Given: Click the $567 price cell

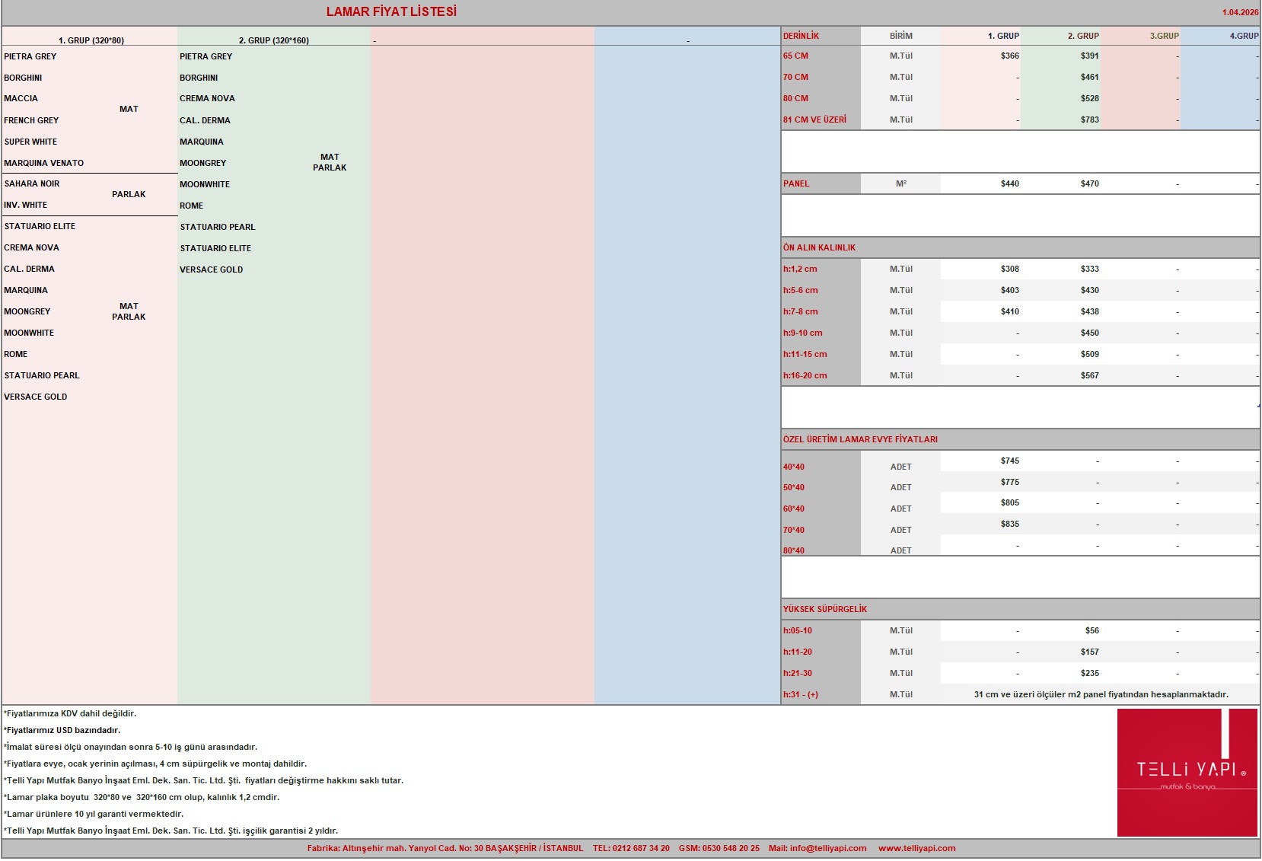Looking at the screenshot, I should pyautogui.click(x=1090, y=375).
